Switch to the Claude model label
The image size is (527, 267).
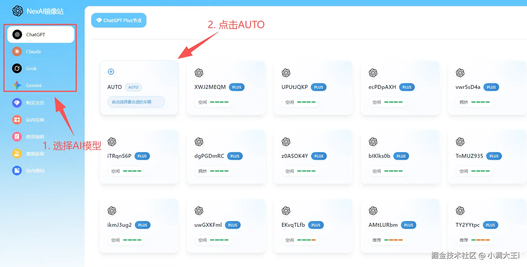tap(34, 51)
